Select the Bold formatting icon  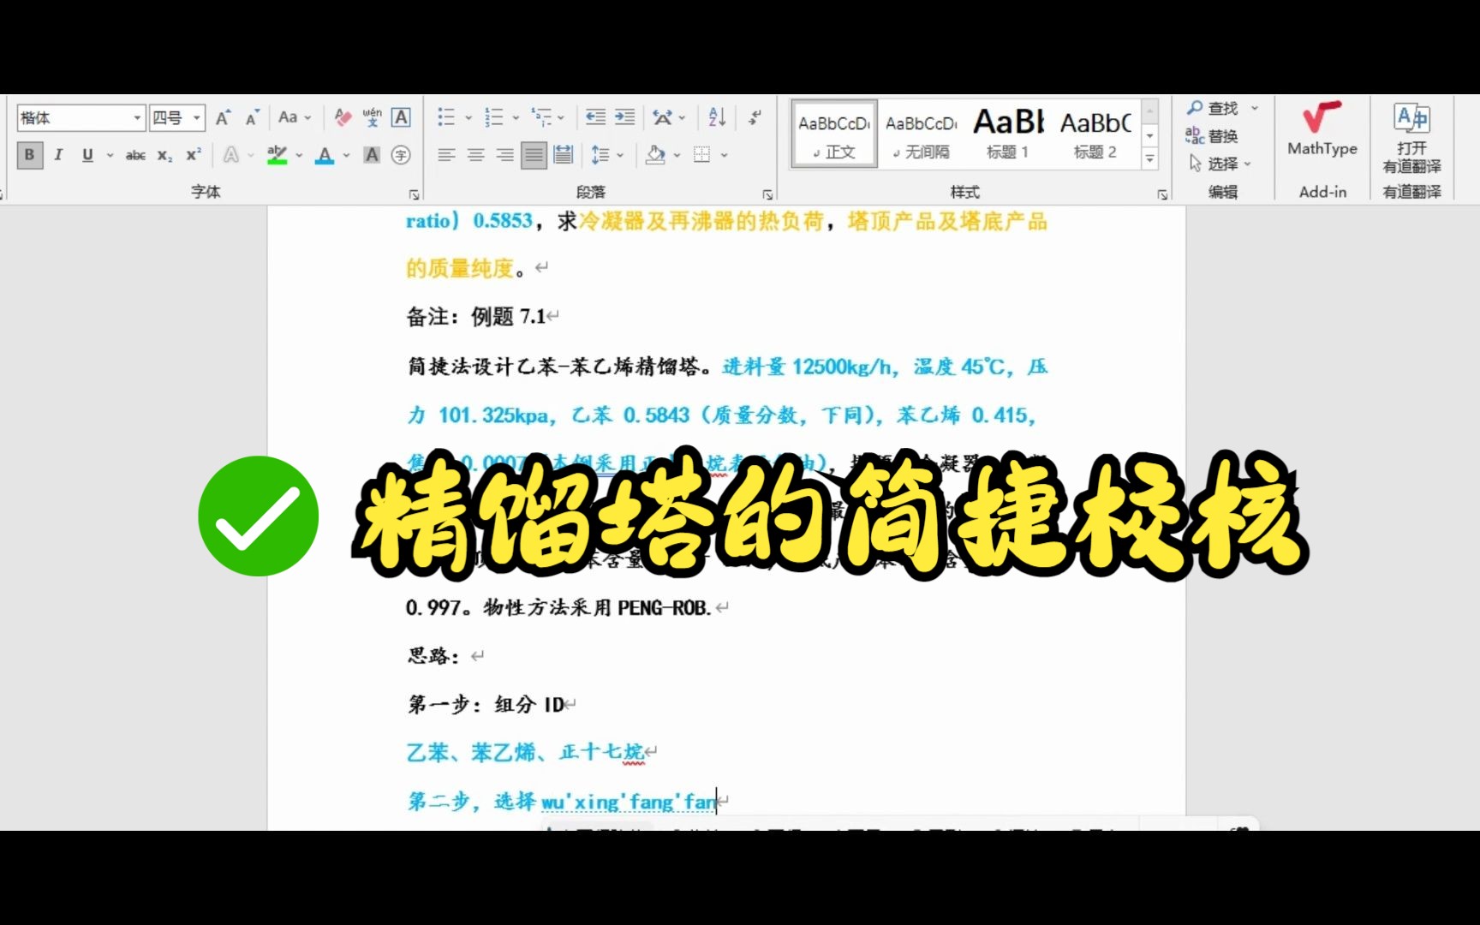coord(29,155)
